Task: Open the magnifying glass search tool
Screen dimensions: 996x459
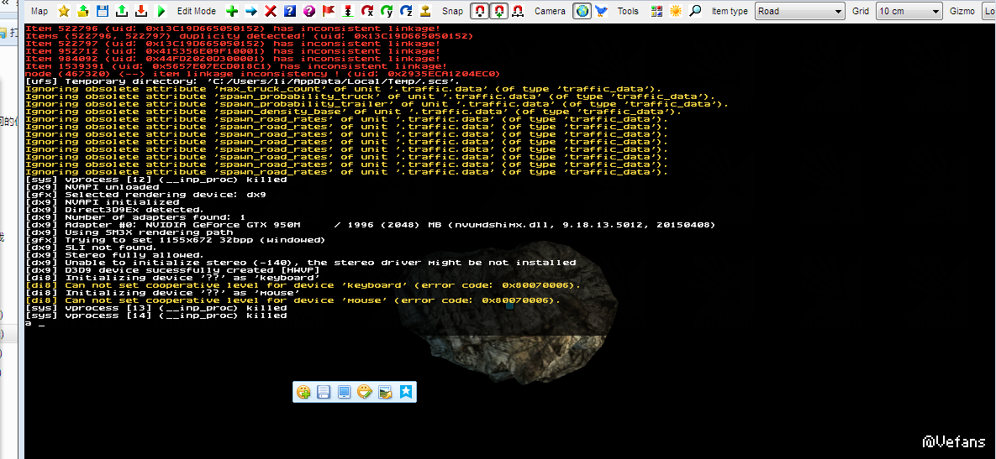Action: pos(695,11)
